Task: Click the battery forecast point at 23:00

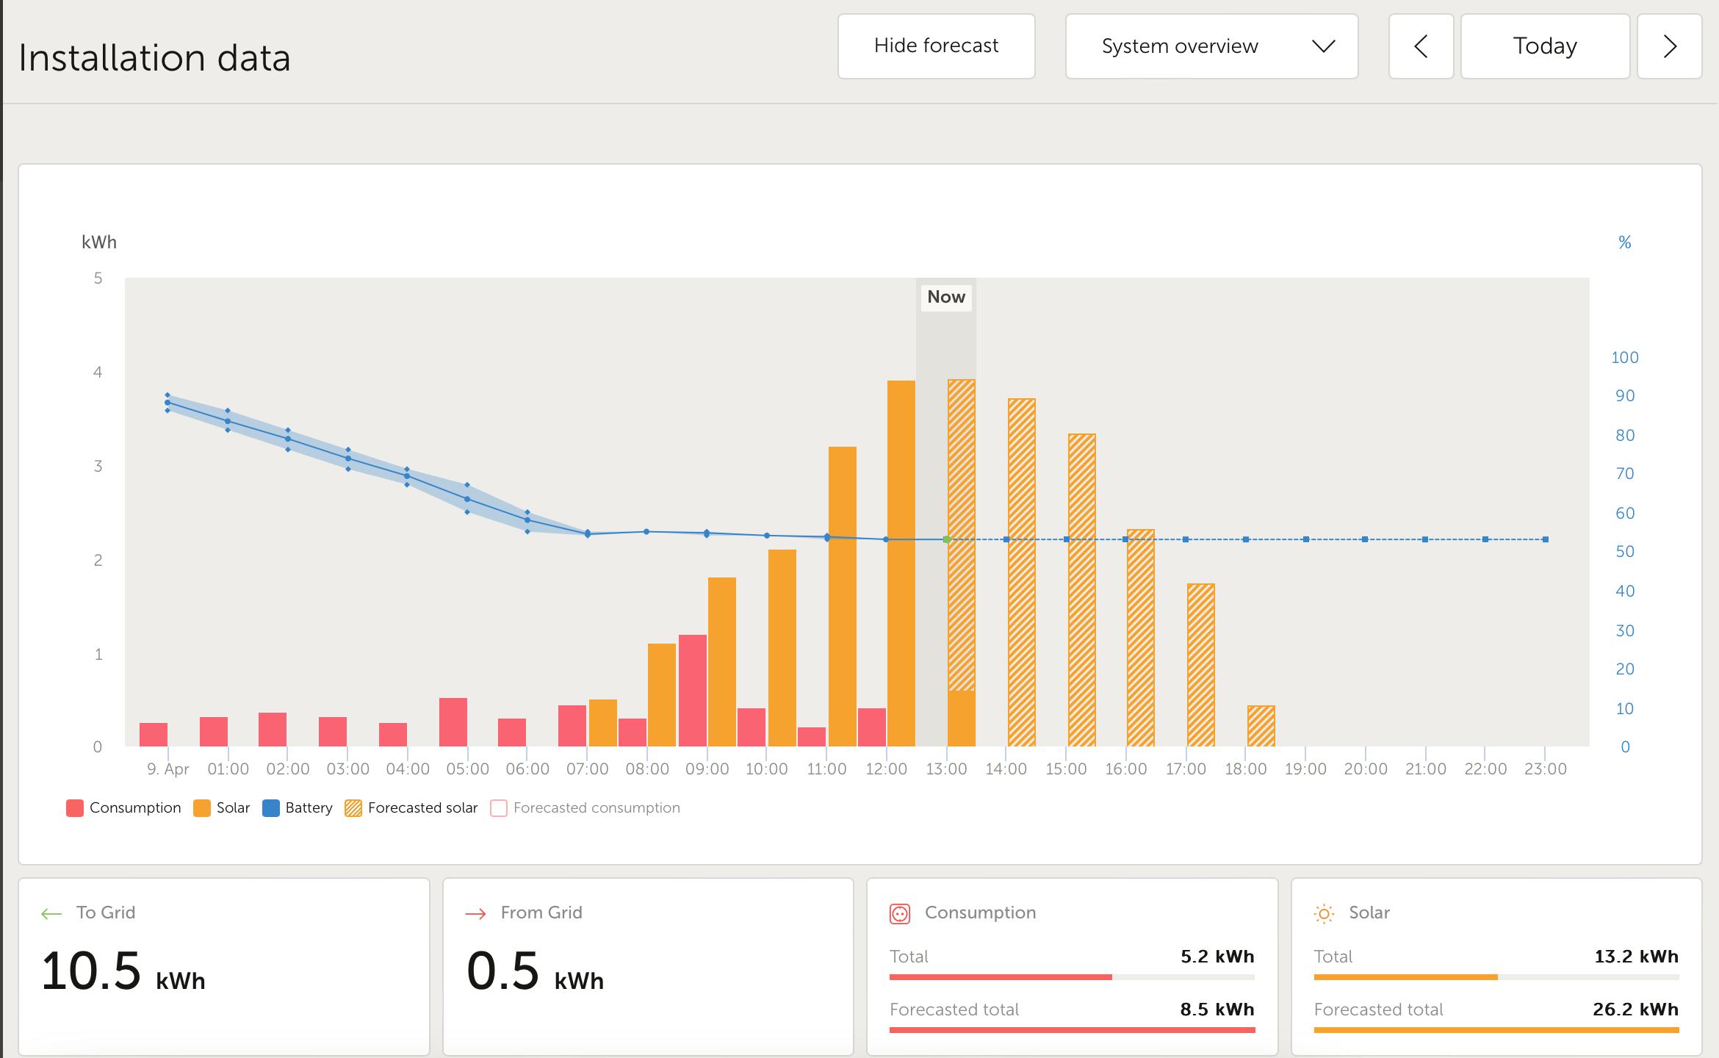Action: (x=1546, y=539)
